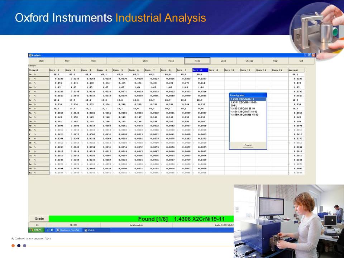Click the Store button
This screenshot has width=344, height=258.
click(145, 61)
